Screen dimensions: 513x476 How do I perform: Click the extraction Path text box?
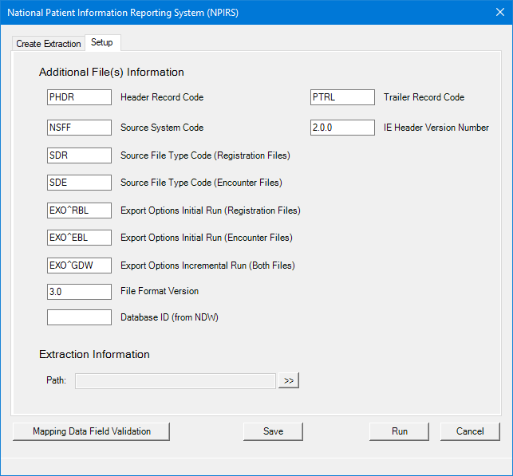tap(176, 381)
